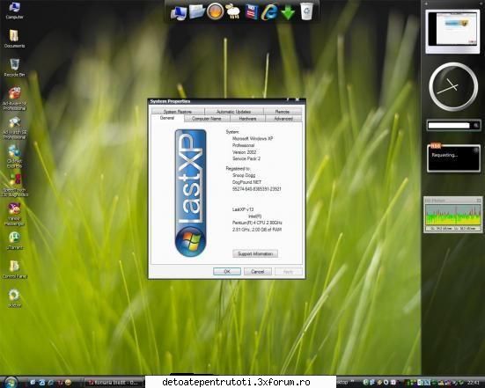485x388 pixels.
Task: Open the Romania taskbar window button
Action: click(x=114, y=383)
